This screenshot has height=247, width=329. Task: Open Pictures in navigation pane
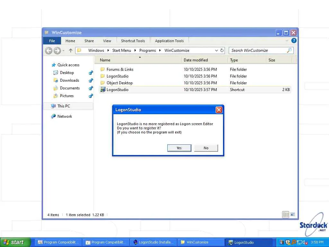pos(67,96)
